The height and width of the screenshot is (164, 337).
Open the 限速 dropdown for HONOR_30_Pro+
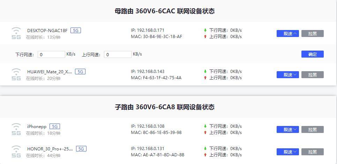coord(287,152)
